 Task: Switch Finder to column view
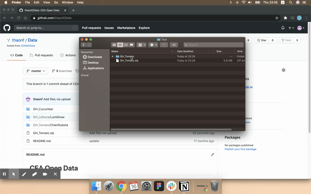(x=126, y=45)
